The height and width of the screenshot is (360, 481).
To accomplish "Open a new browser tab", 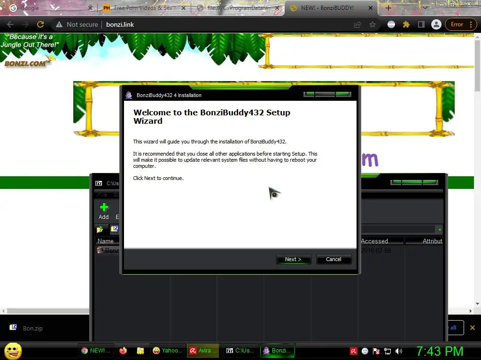I will coord(388,8).
